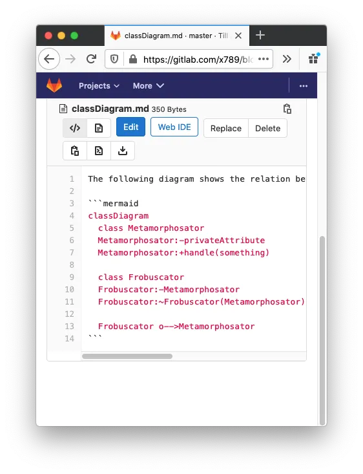Click the GitLab fox logo
The height and width of the screenshot is (474, 363).
tap(54, 85)
